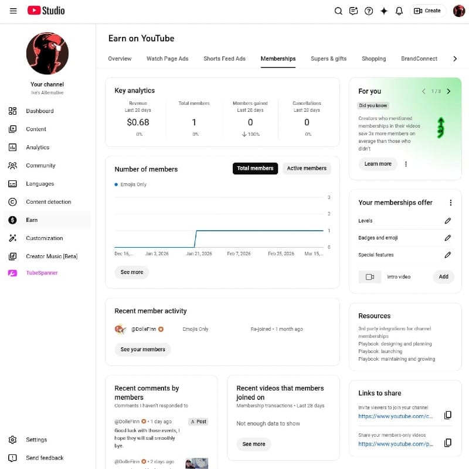Open For you card three-dot menu
Viewport: 469px width, 469px height.
coord(406,164)
